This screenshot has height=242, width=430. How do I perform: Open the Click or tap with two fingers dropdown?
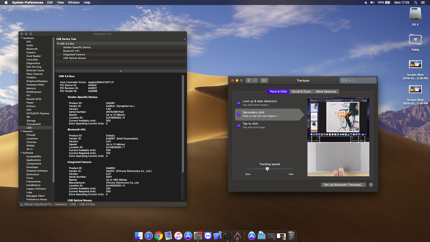pyautogui.click(x=277, y=116)
